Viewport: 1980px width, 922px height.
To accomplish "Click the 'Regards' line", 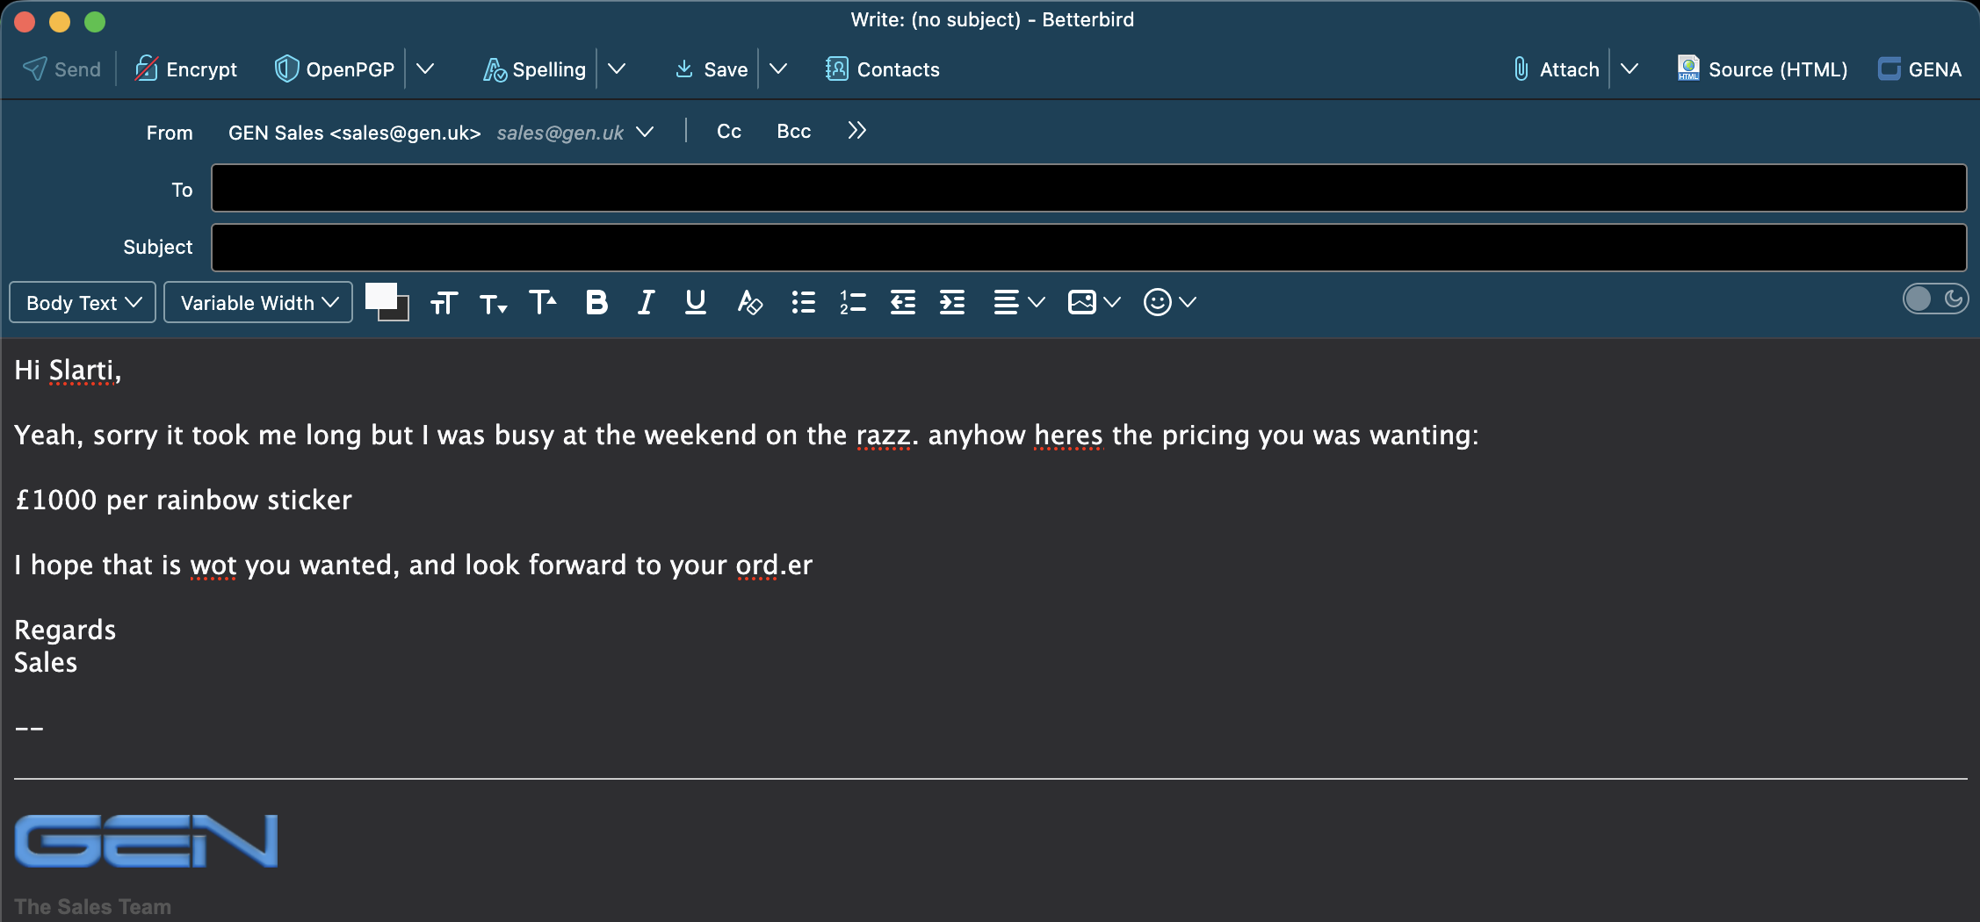I will (x=65, y=630).
